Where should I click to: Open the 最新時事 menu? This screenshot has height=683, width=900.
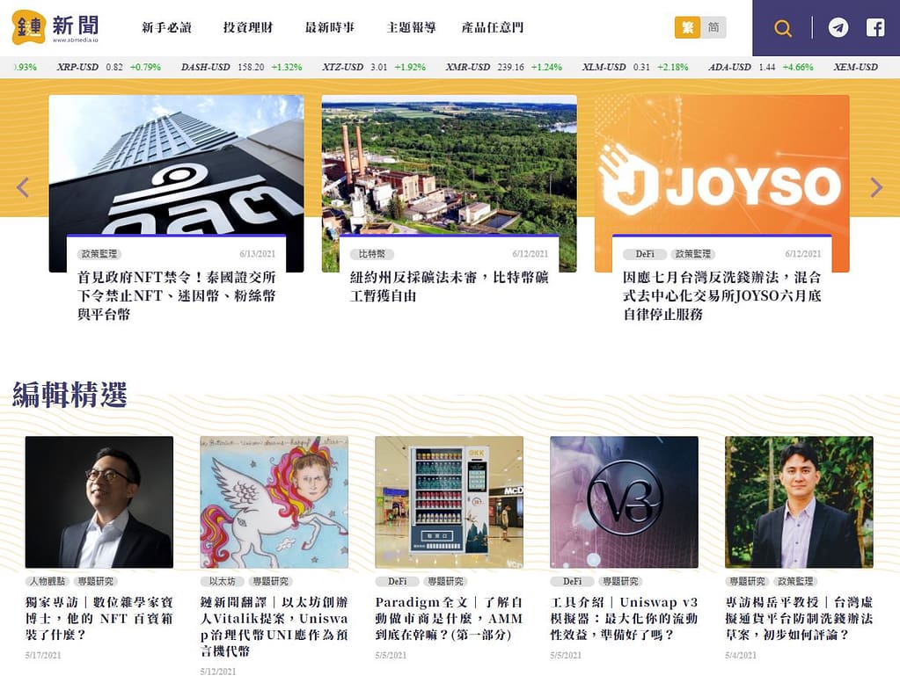[329, 27]
